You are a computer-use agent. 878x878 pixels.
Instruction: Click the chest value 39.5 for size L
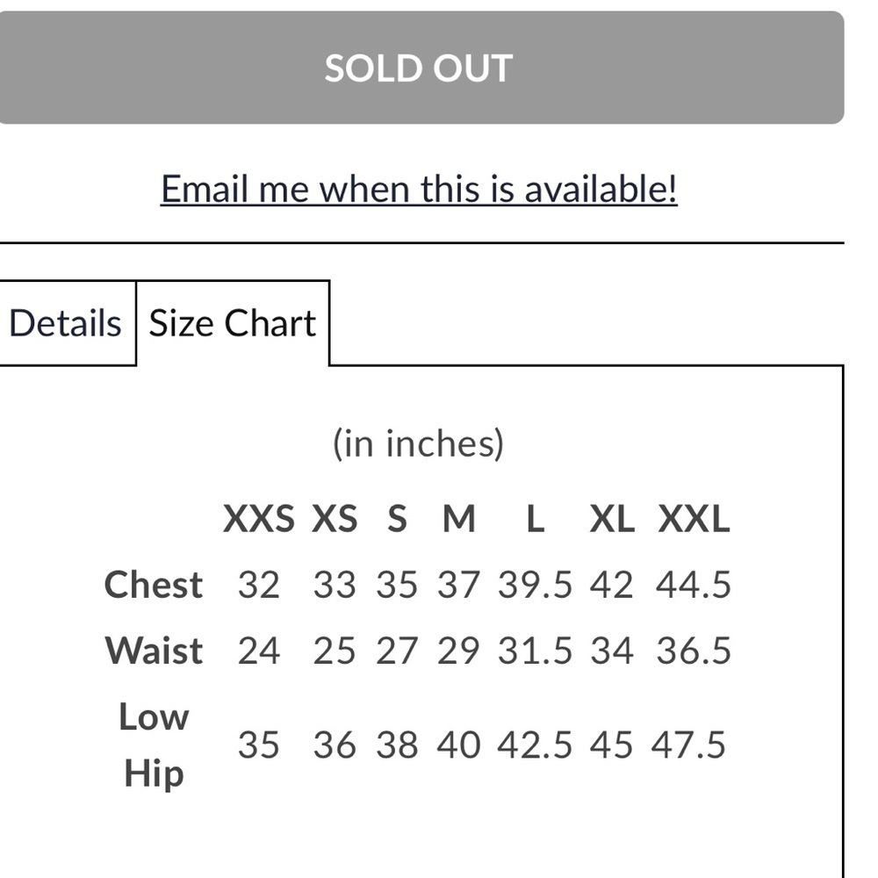[536, 585]
